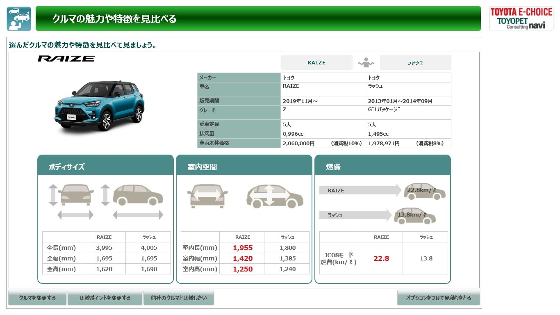Click the RAIZE fuel economy arrow bar
560x315 pixels.
[360, 190]
